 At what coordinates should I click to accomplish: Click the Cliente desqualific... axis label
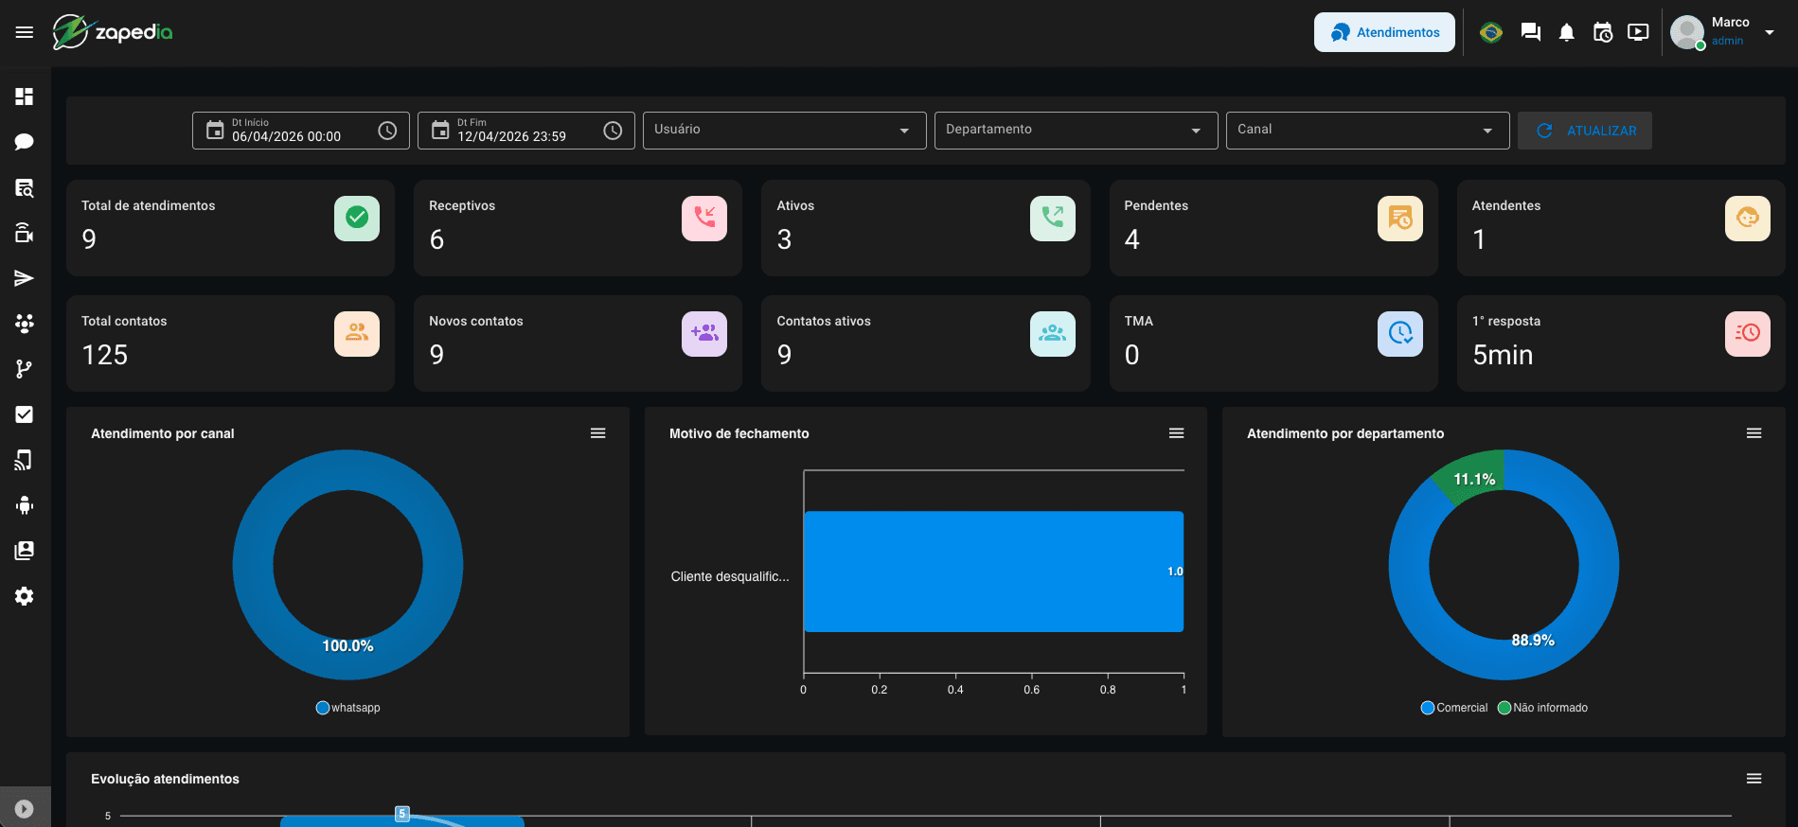point(730,576)
